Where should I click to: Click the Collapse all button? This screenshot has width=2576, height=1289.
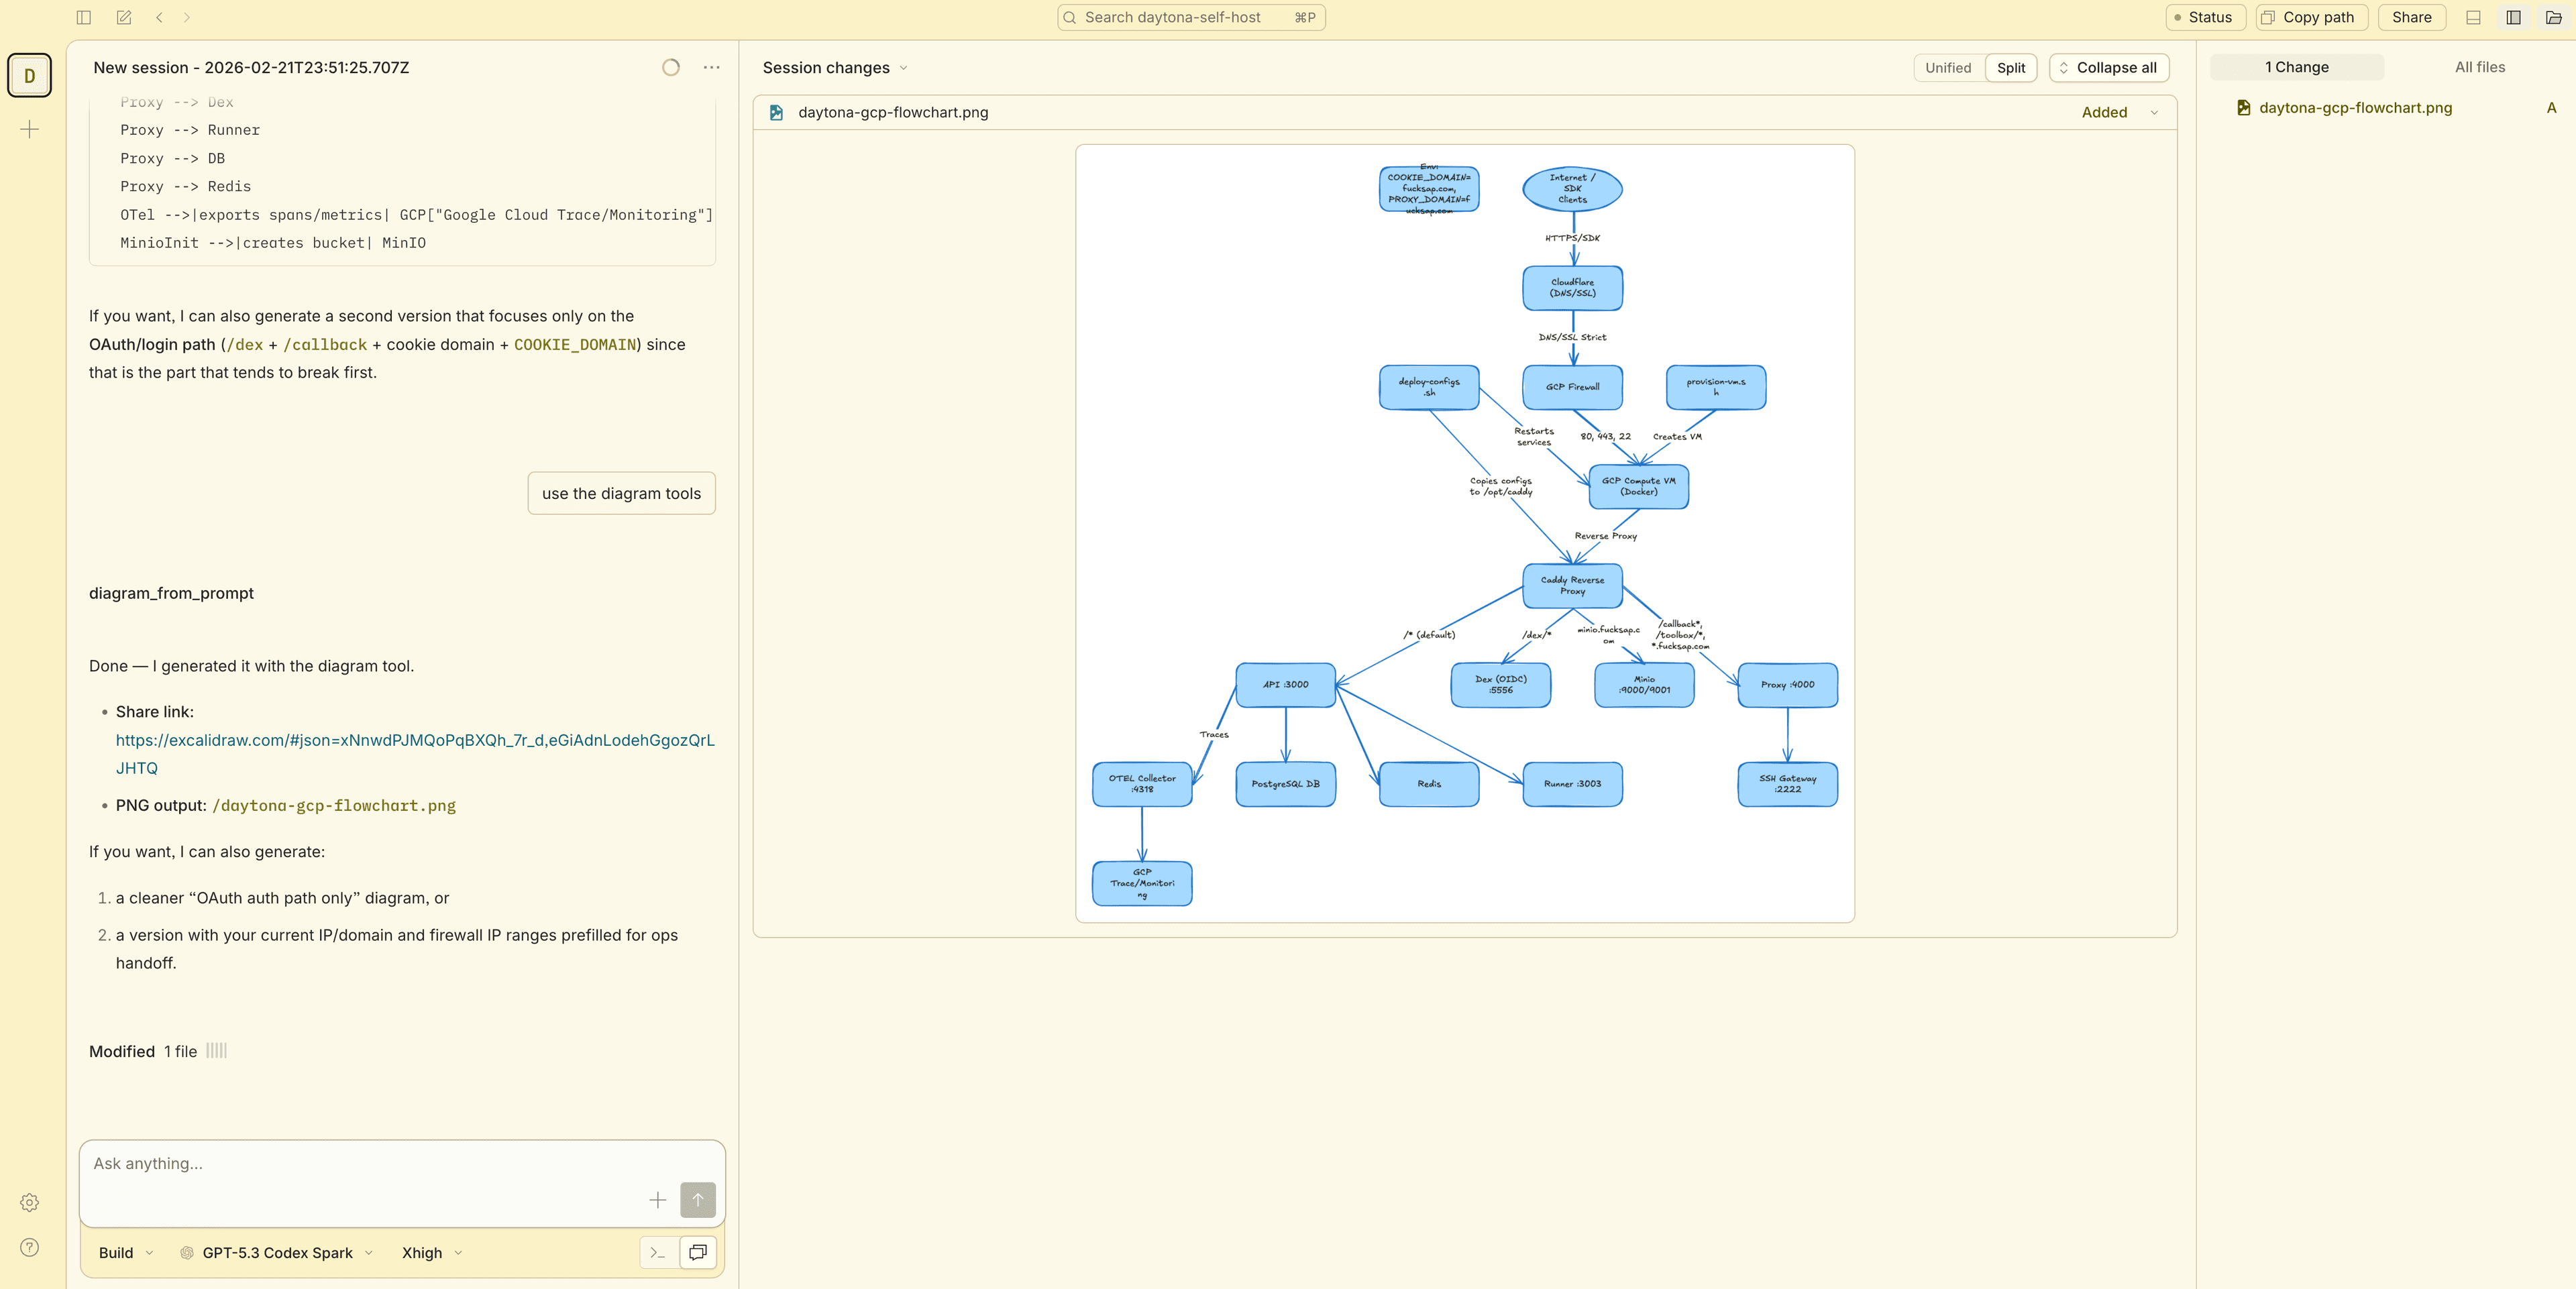[2108, 67]
